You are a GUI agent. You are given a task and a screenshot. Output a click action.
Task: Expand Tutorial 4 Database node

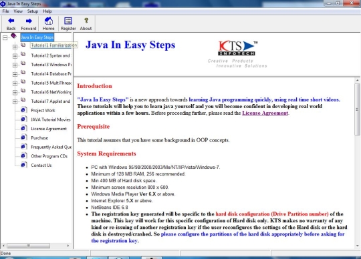(x=15, y=74)
